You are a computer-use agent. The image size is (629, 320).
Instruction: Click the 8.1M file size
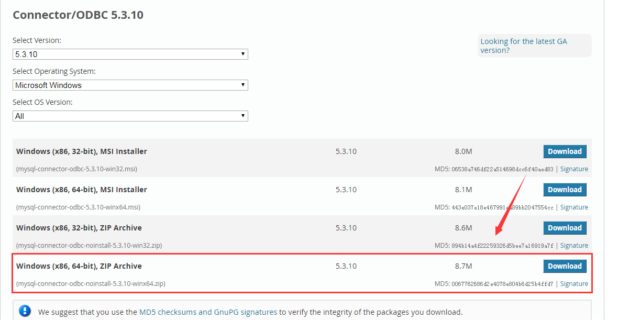coord(464,190)
